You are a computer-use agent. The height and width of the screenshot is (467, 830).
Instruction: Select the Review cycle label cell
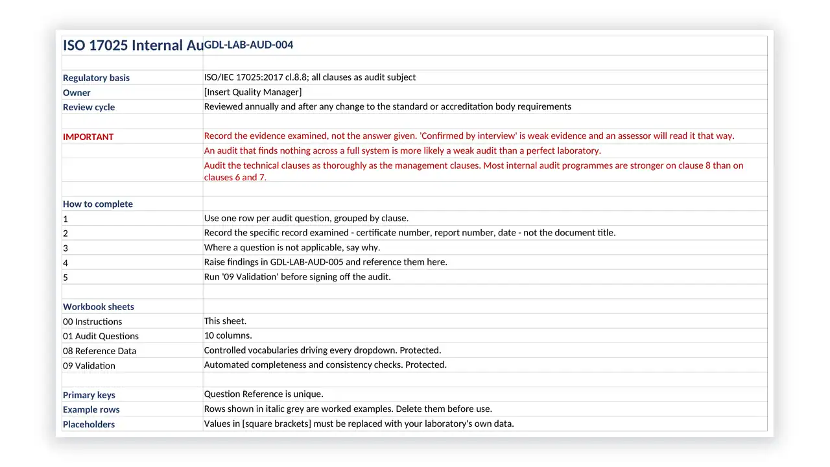[132, 107]
